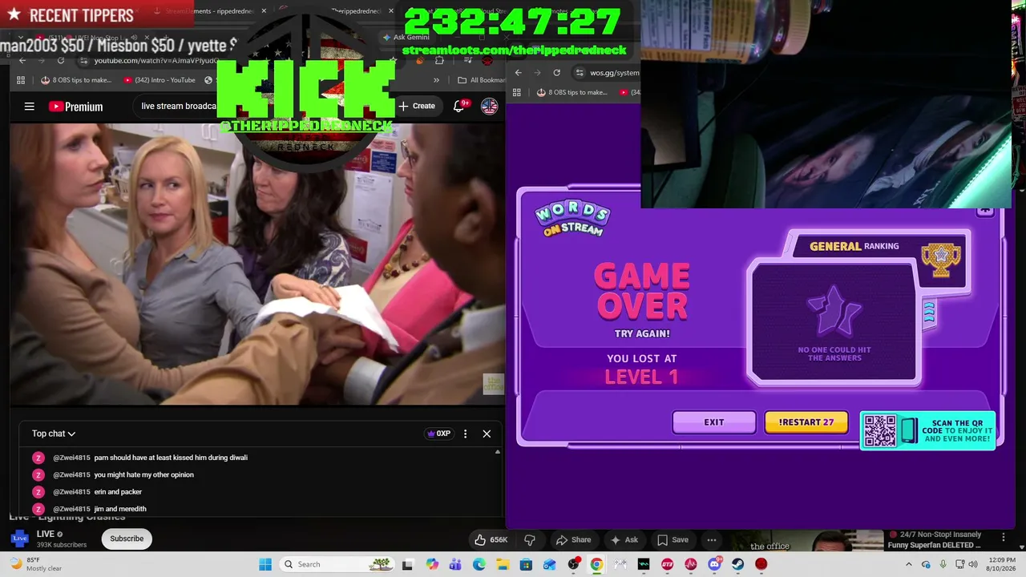Image resolution: width=1026 pixels, height=577 pixels.
Task: Open '(342) Intro - YouTube' bookmark
Action: pyautogui.click(x=160, y=80)
